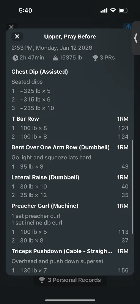Open the side panel chevron handle
The height and width of the screenshot is (304, 140).
(136, 38)
